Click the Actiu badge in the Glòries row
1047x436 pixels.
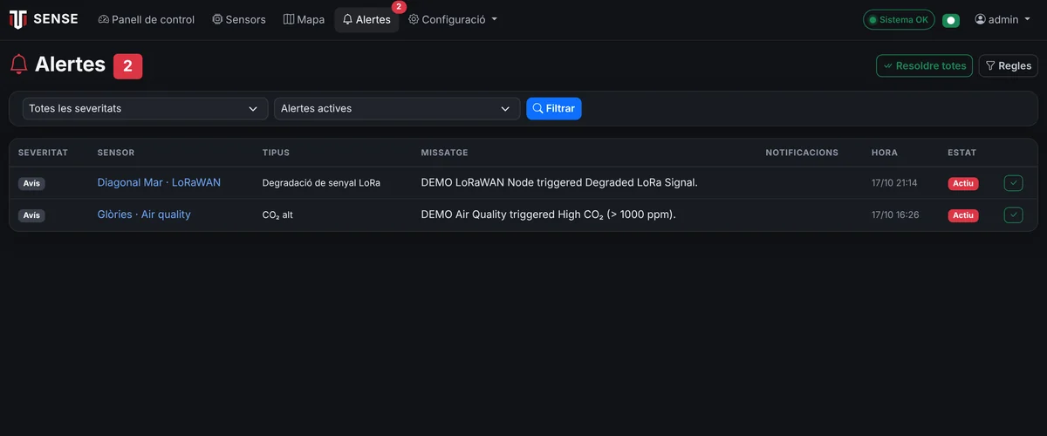[963, 215]
